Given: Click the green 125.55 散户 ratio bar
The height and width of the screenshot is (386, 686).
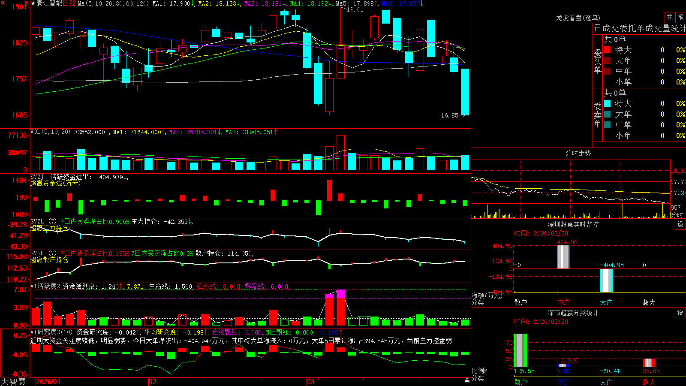Looking at the screenshot, I should pyautogui.click(x=521, y=350).
